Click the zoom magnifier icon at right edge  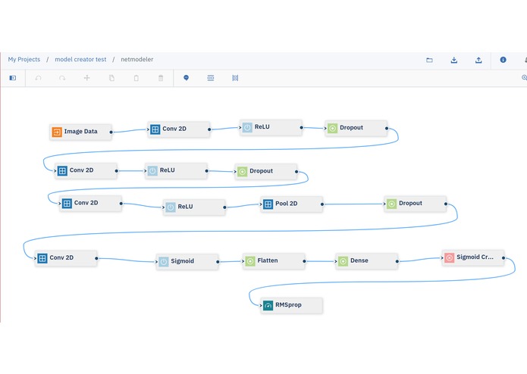[x=524, y=78]
